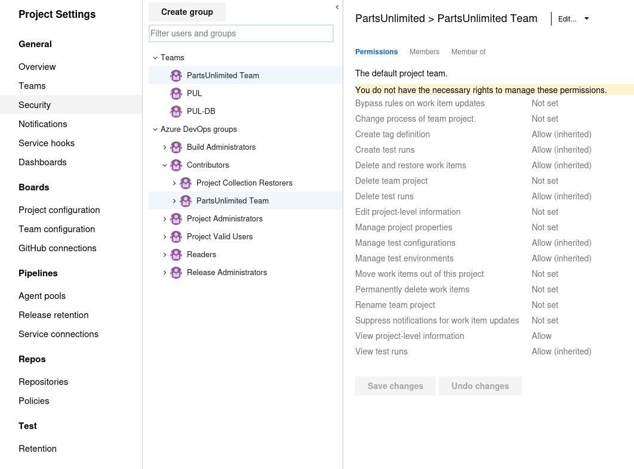
Task: Expand the Project Administrators group
Action: click(x=165, y=219)
